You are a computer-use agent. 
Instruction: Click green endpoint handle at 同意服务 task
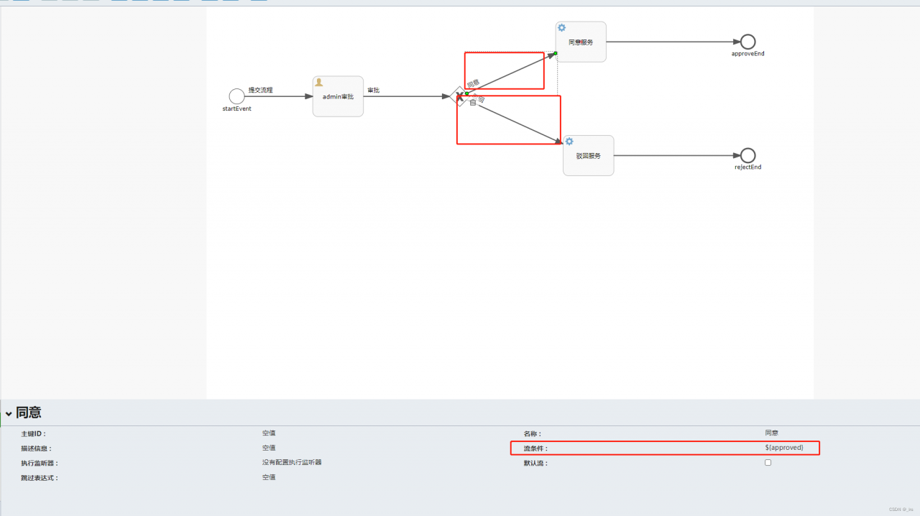pos(556,53)
